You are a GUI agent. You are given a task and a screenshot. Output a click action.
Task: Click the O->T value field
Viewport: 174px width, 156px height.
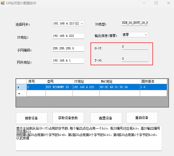point(135,47)
